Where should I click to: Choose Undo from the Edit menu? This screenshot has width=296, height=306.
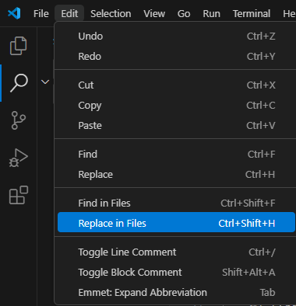(x=176, y=37)
